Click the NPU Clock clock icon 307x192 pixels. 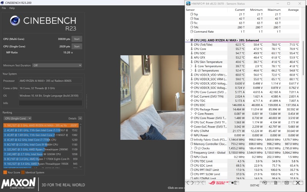click(x=191, y=157)
